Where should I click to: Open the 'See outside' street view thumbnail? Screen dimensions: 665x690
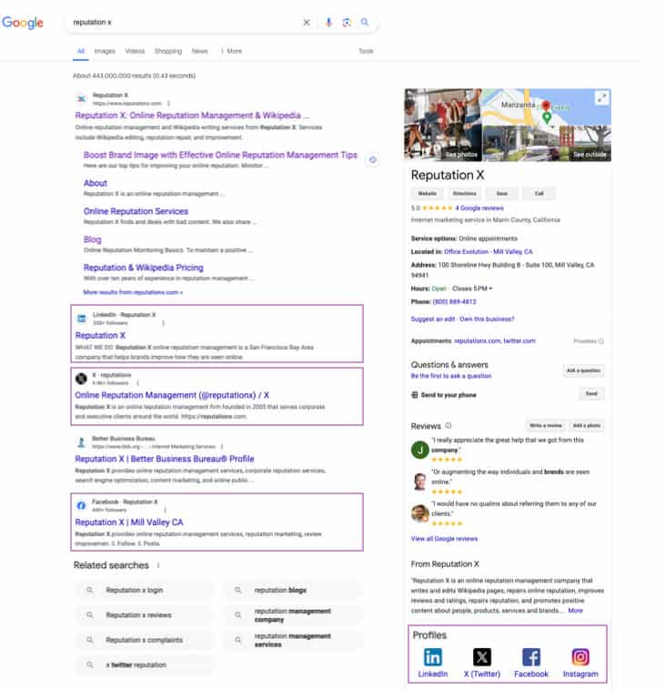click(547, 144)
